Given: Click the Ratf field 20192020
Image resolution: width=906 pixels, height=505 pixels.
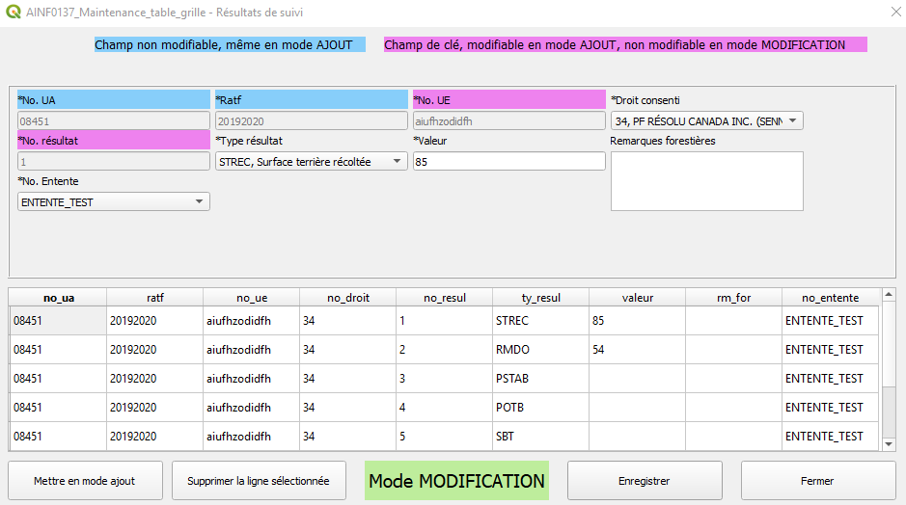Looking at the screenshot, I should (311, 121).
